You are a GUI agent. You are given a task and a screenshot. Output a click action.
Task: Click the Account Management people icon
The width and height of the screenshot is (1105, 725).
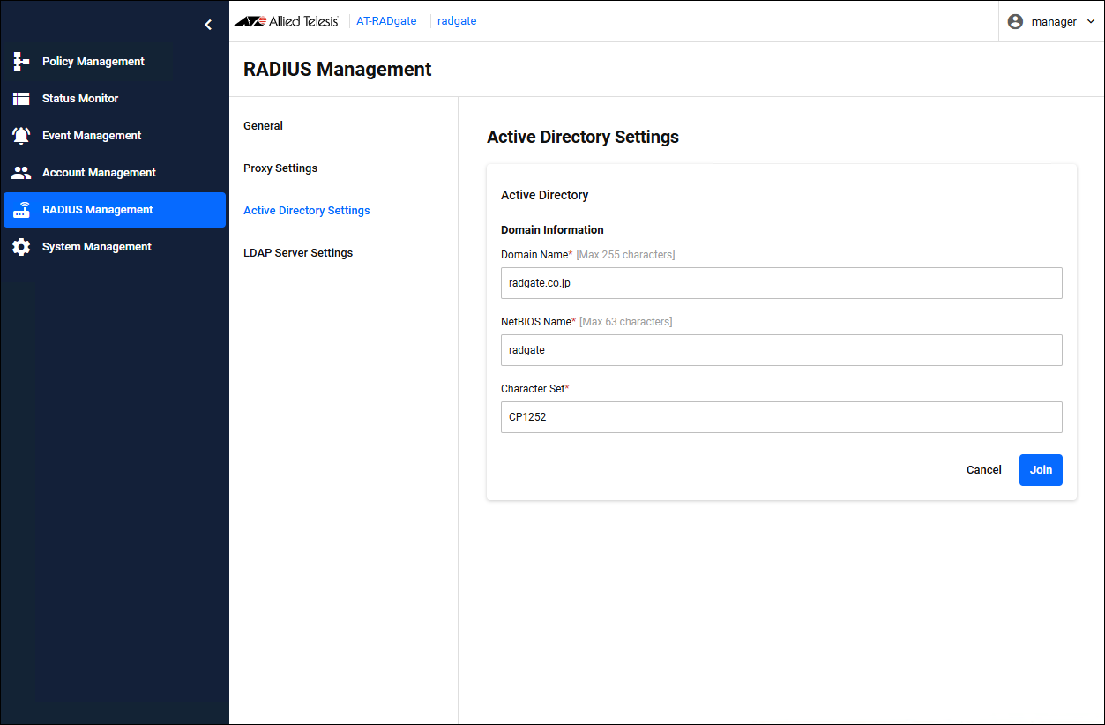[x=22, y=173]
